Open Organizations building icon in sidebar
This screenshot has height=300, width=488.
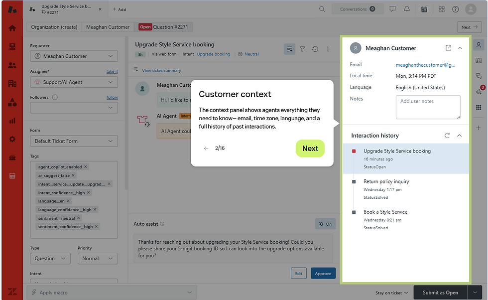point(12,84)
